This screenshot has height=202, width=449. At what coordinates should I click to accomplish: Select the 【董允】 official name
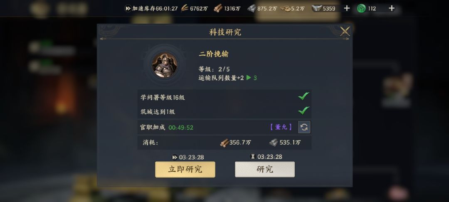point(281,127)
